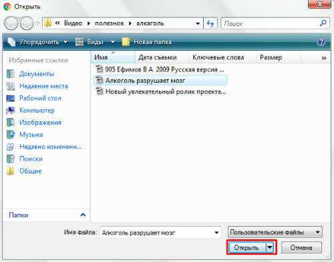Click алкаголь in the address breadcrumb

[x=150, y=23]
